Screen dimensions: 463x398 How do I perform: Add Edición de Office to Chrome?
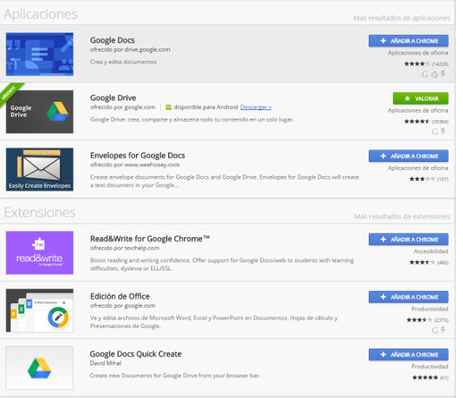[408, 297]
